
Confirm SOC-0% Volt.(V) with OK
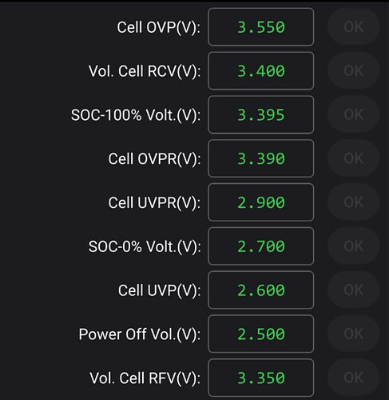pos(353,246)
